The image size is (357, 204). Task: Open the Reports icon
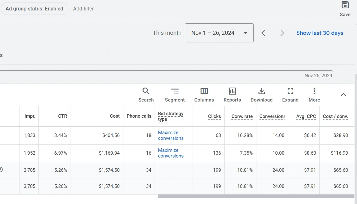click(232, 95)
